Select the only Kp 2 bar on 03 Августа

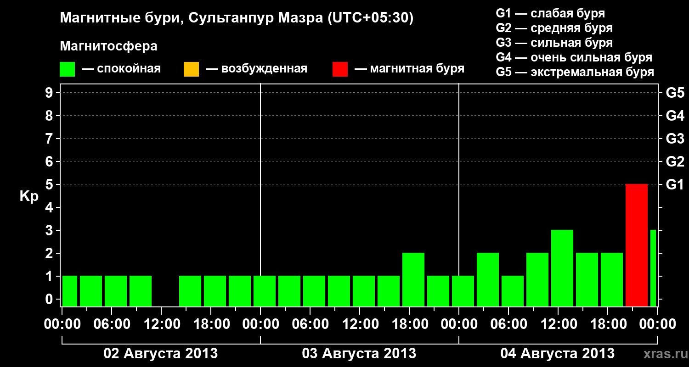tap(413, 279)
